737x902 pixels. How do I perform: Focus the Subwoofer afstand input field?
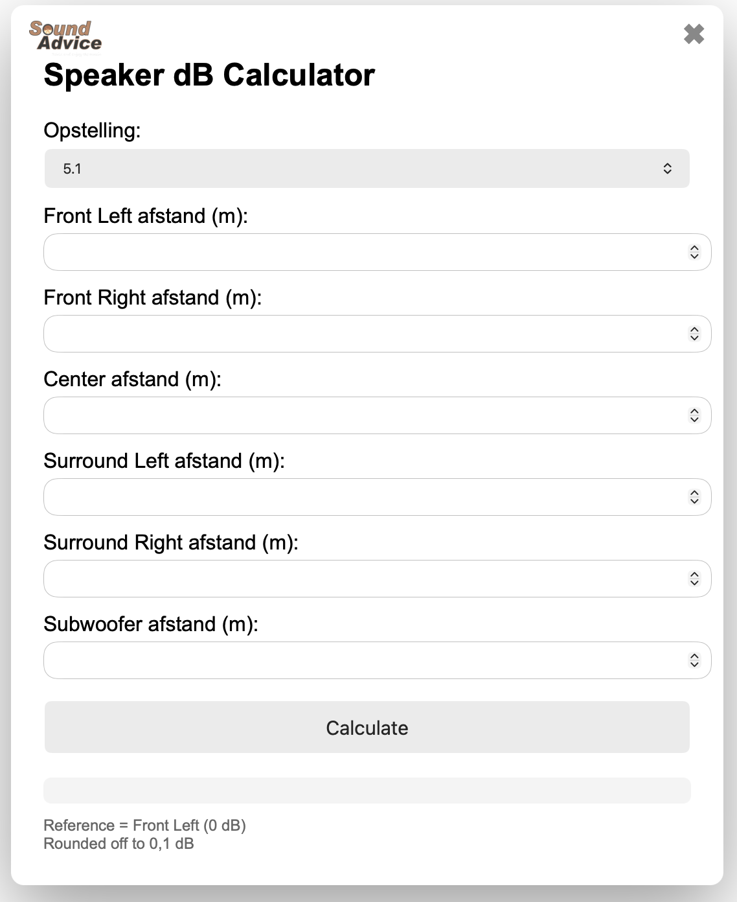[363, 660]
